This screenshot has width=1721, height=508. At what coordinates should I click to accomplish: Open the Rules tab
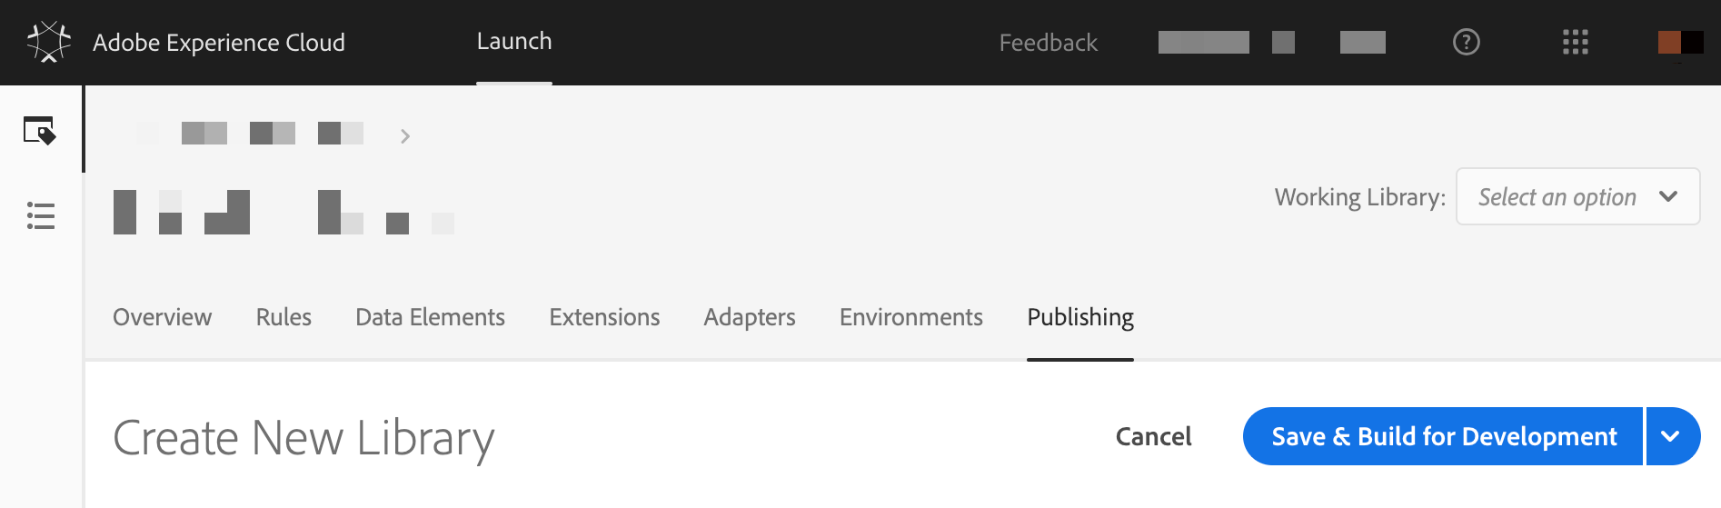[x=284, y=317]
